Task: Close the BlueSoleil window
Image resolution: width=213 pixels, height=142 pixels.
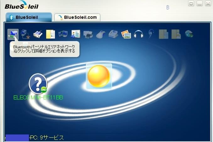Action: point(208,3)
